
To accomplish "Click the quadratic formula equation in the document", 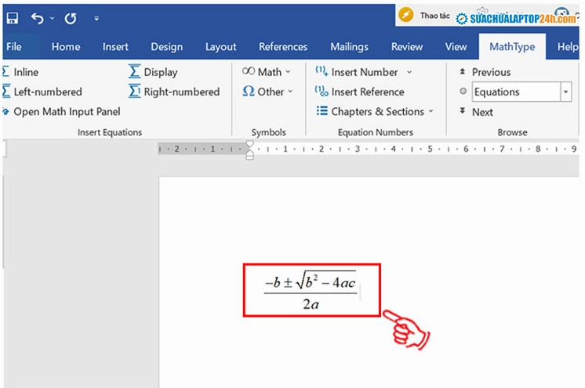I will click(311, 290).
